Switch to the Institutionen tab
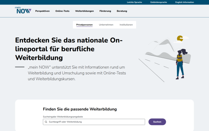209x131 pixels. pos(126,25)
